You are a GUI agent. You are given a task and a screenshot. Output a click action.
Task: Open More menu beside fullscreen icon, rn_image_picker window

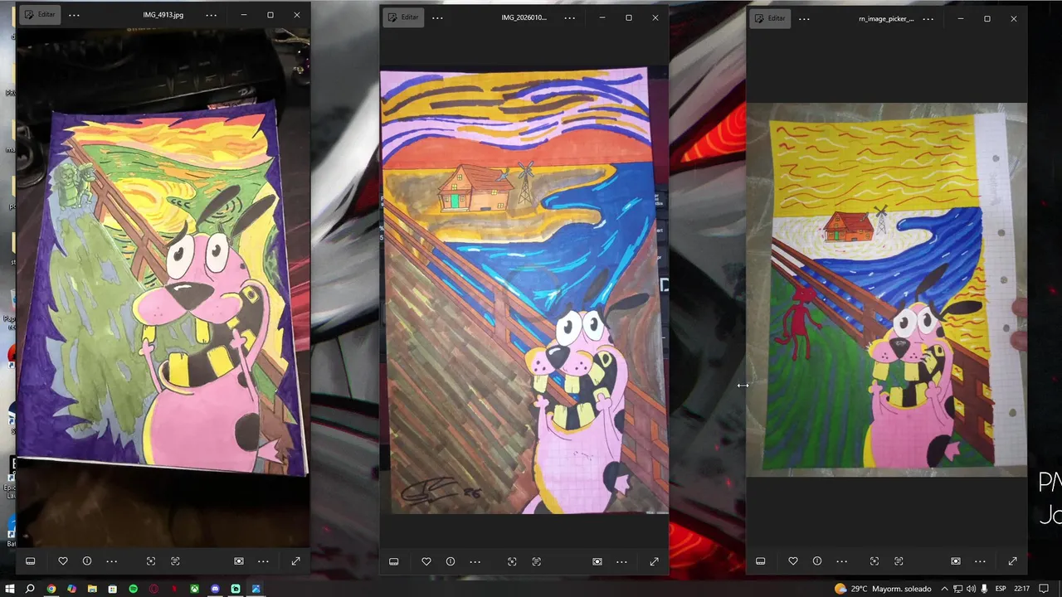[x=980, y=561]
